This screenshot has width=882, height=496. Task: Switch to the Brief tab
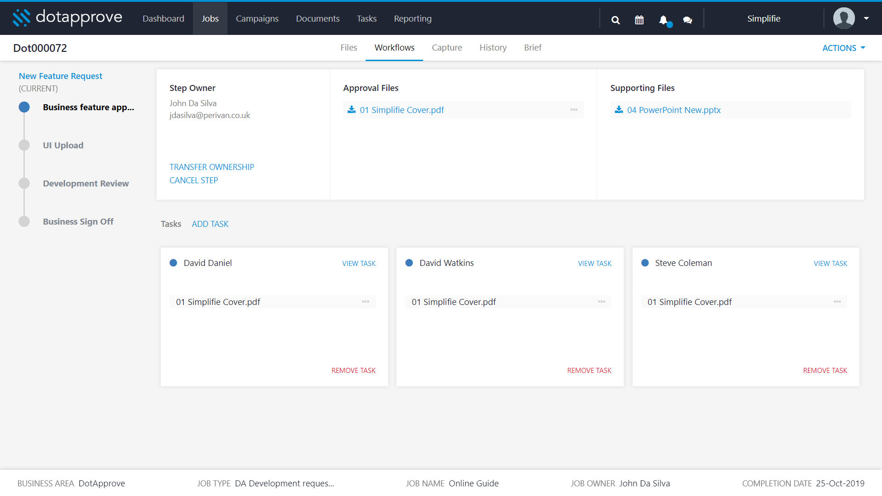[x=532, y=48]
